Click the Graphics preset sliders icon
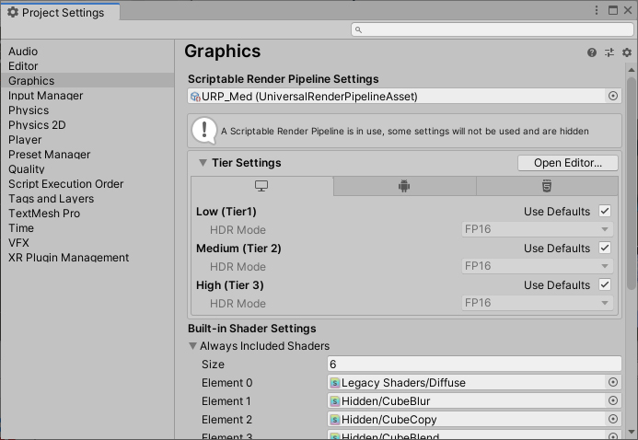 [x=609, y=53]
